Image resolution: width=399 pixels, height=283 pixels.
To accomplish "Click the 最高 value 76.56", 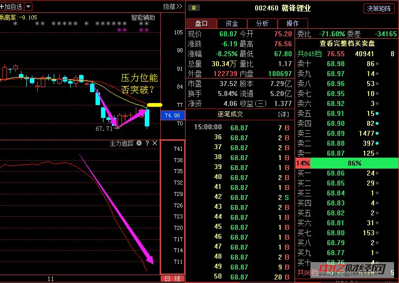I will click(283, 44).
